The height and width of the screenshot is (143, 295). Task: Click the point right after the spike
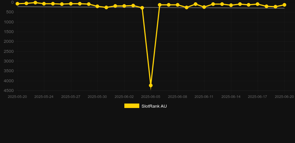(160, 5)
